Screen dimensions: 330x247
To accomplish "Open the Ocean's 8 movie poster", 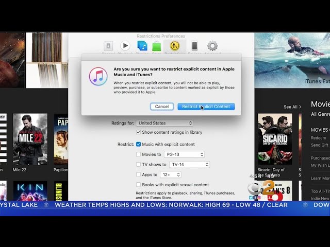I will pos(275,191).
